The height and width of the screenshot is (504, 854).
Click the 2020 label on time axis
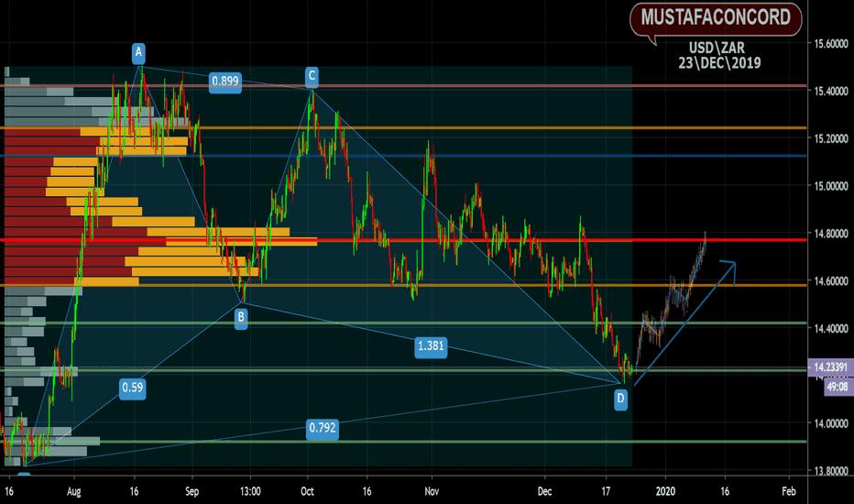pos(665,491)
